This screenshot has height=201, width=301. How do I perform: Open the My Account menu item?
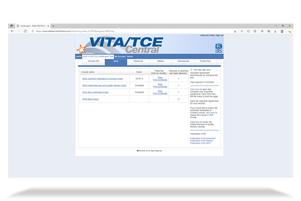click(120, 56)
